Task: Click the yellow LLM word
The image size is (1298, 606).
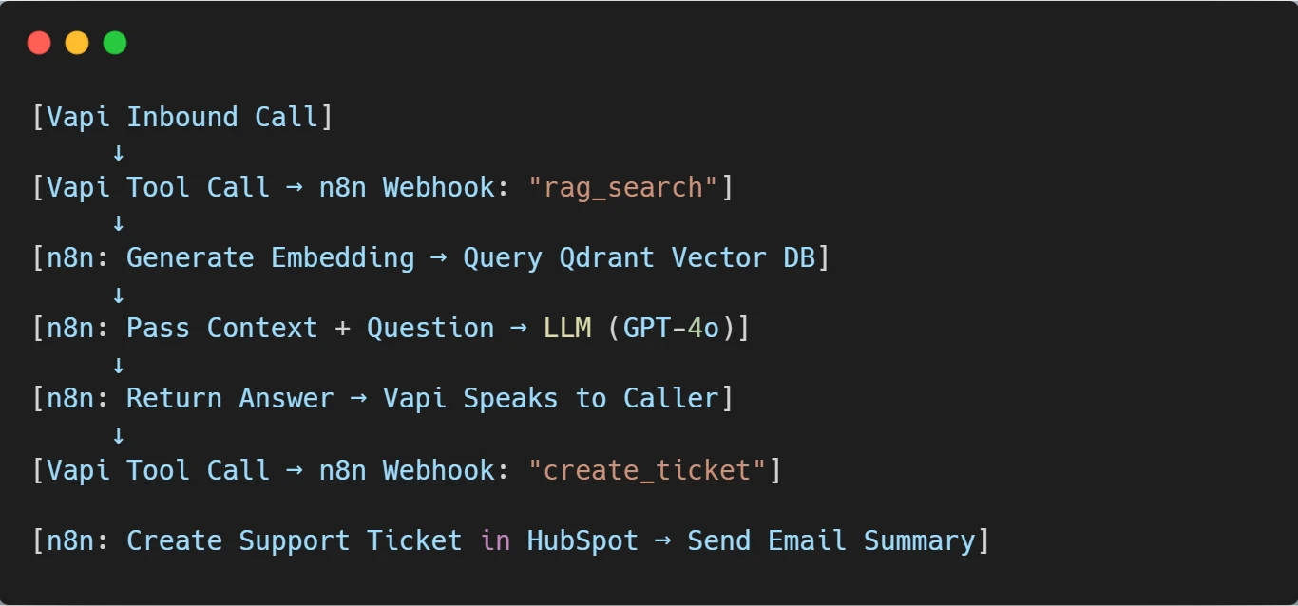Action: tap(567, 329)
